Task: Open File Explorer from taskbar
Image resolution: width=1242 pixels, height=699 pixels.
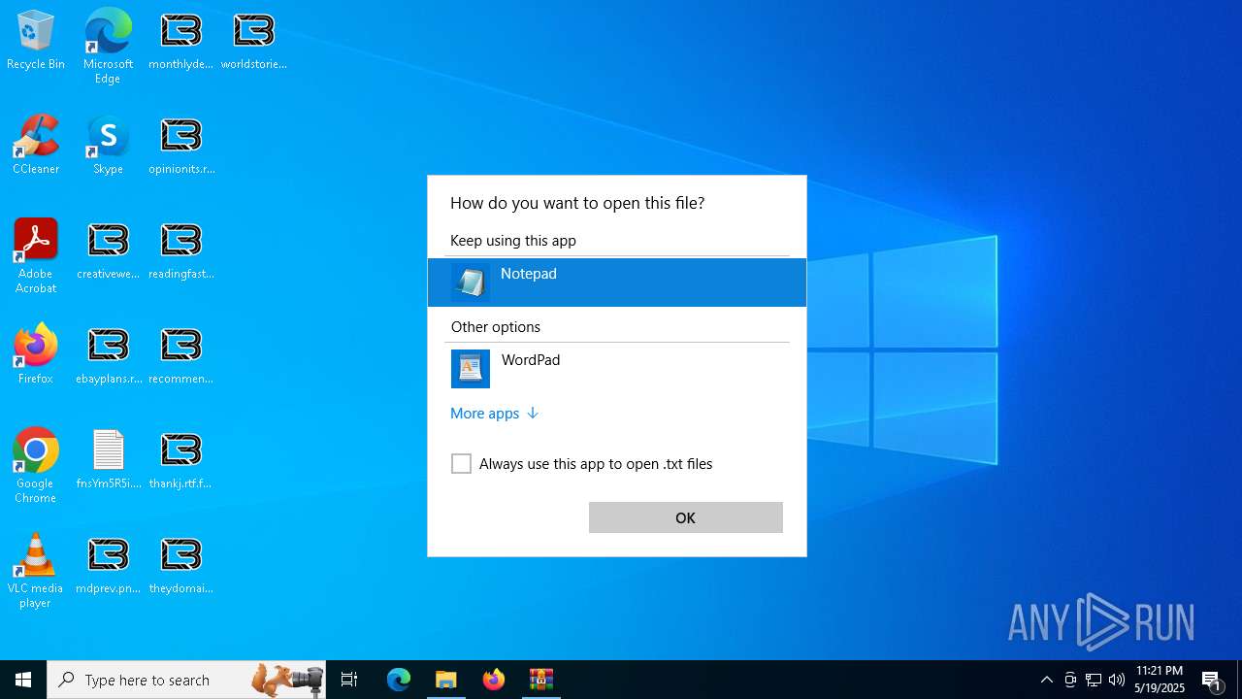Action: click(x=446, y=680)
